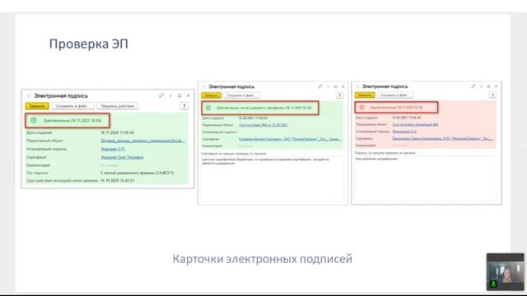Click the link icon in left window title bar
527x296 pixels.
pyautogui.click(x=161, y=95)
